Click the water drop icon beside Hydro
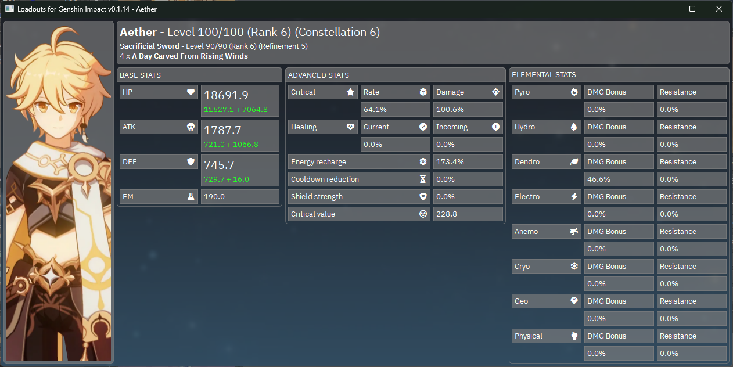Viewport: 733px width, 367px height. pos(574,127)
